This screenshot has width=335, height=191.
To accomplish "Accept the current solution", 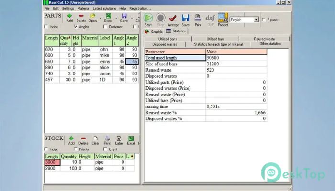I will (173, 21).
